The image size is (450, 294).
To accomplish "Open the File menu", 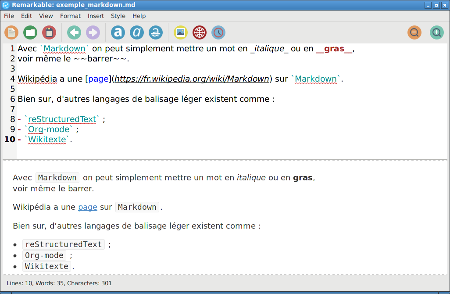I will coord(9,16).
